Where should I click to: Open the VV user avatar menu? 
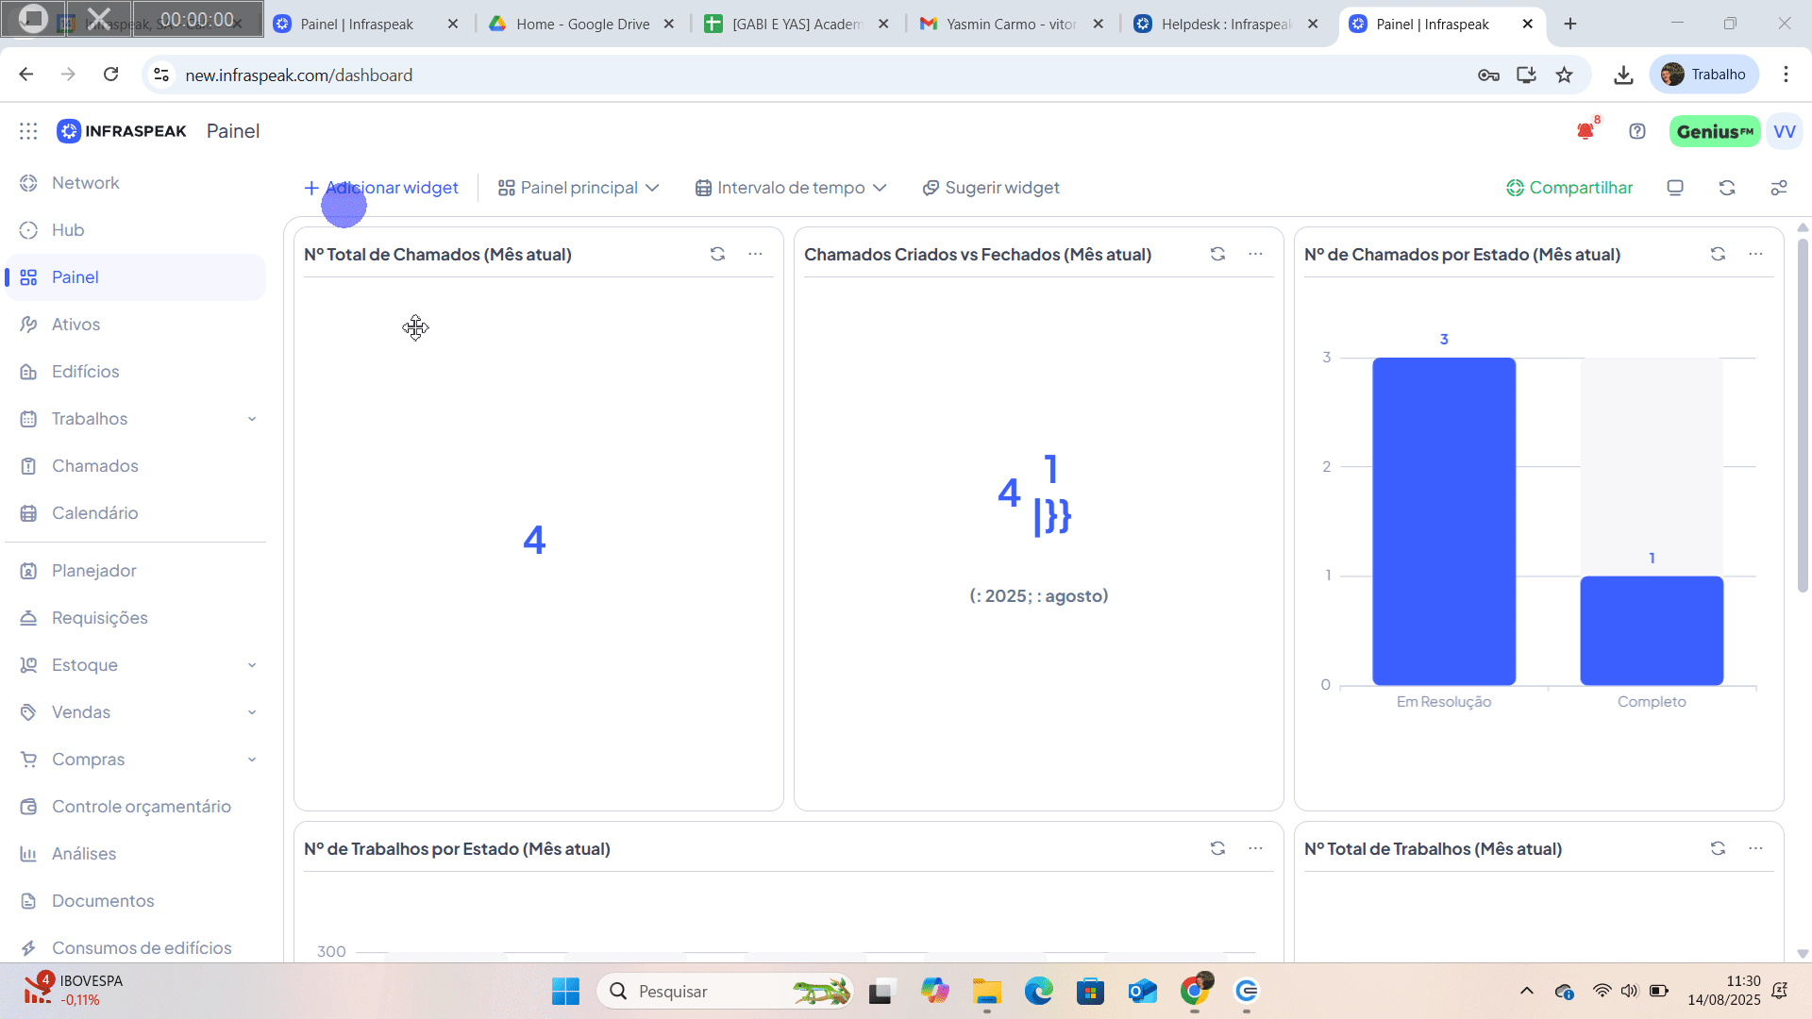click(1785, 131)
